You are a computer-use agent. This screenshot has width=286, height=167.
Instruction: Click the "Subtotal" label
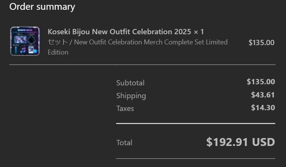tap(130, 83)
